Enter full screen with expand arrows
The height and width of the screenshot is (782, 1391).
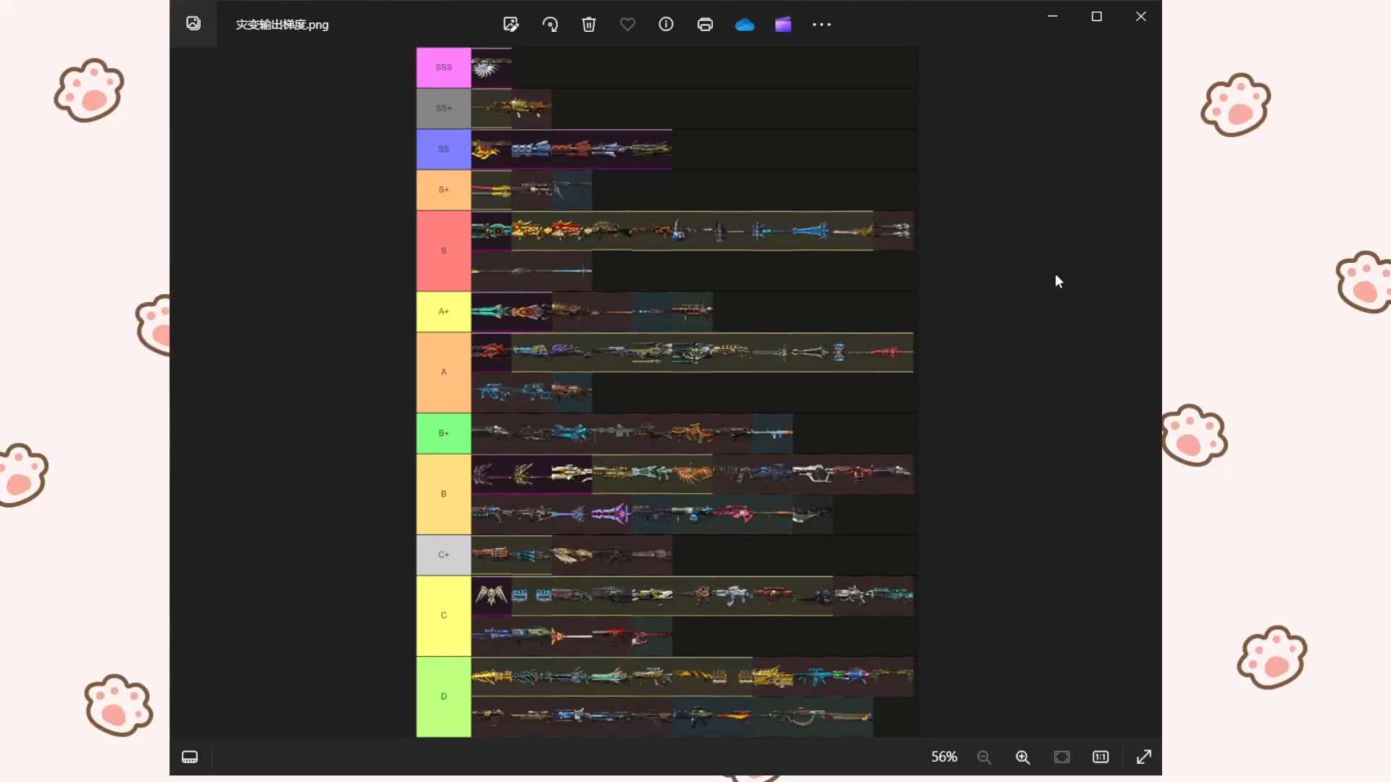(x=1144, y=757)
